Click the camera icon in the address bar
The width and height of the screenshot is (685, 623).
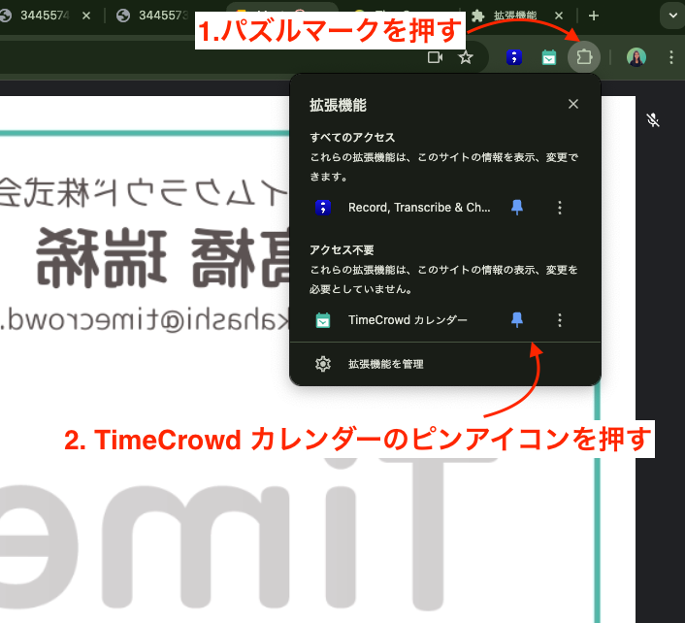tap(435, 57)
